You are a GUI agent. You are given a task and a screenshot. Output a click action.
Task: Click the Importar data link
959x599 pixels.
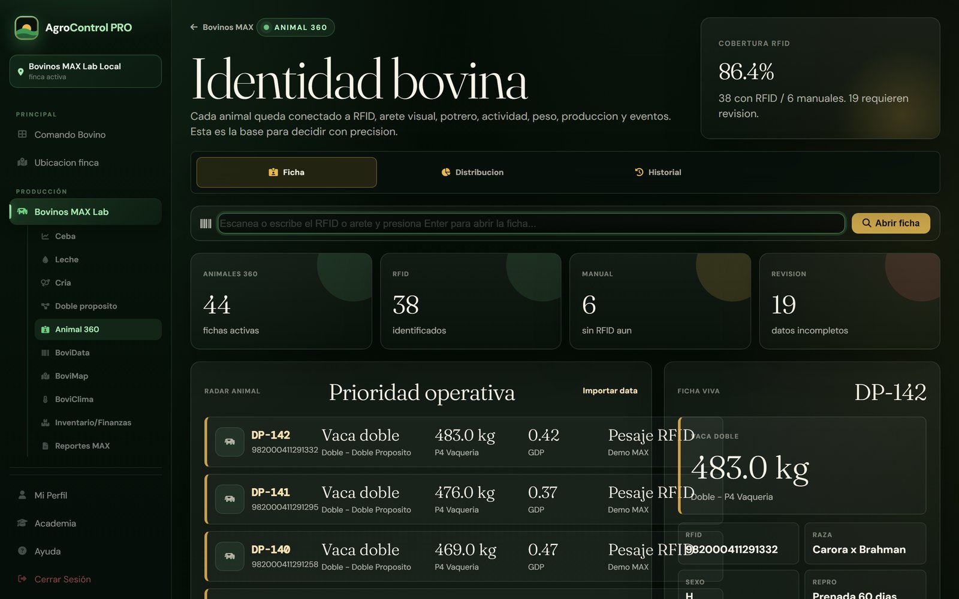click(610, 391)
